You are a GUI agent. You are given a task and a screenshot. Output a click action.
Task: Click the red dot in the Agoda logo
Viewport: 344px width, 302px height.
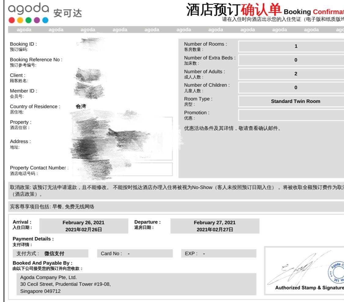12,20
